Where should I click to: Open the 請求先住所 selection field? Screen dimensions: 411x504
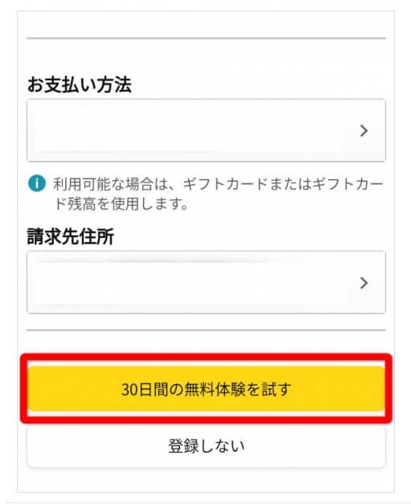(206, 282)
